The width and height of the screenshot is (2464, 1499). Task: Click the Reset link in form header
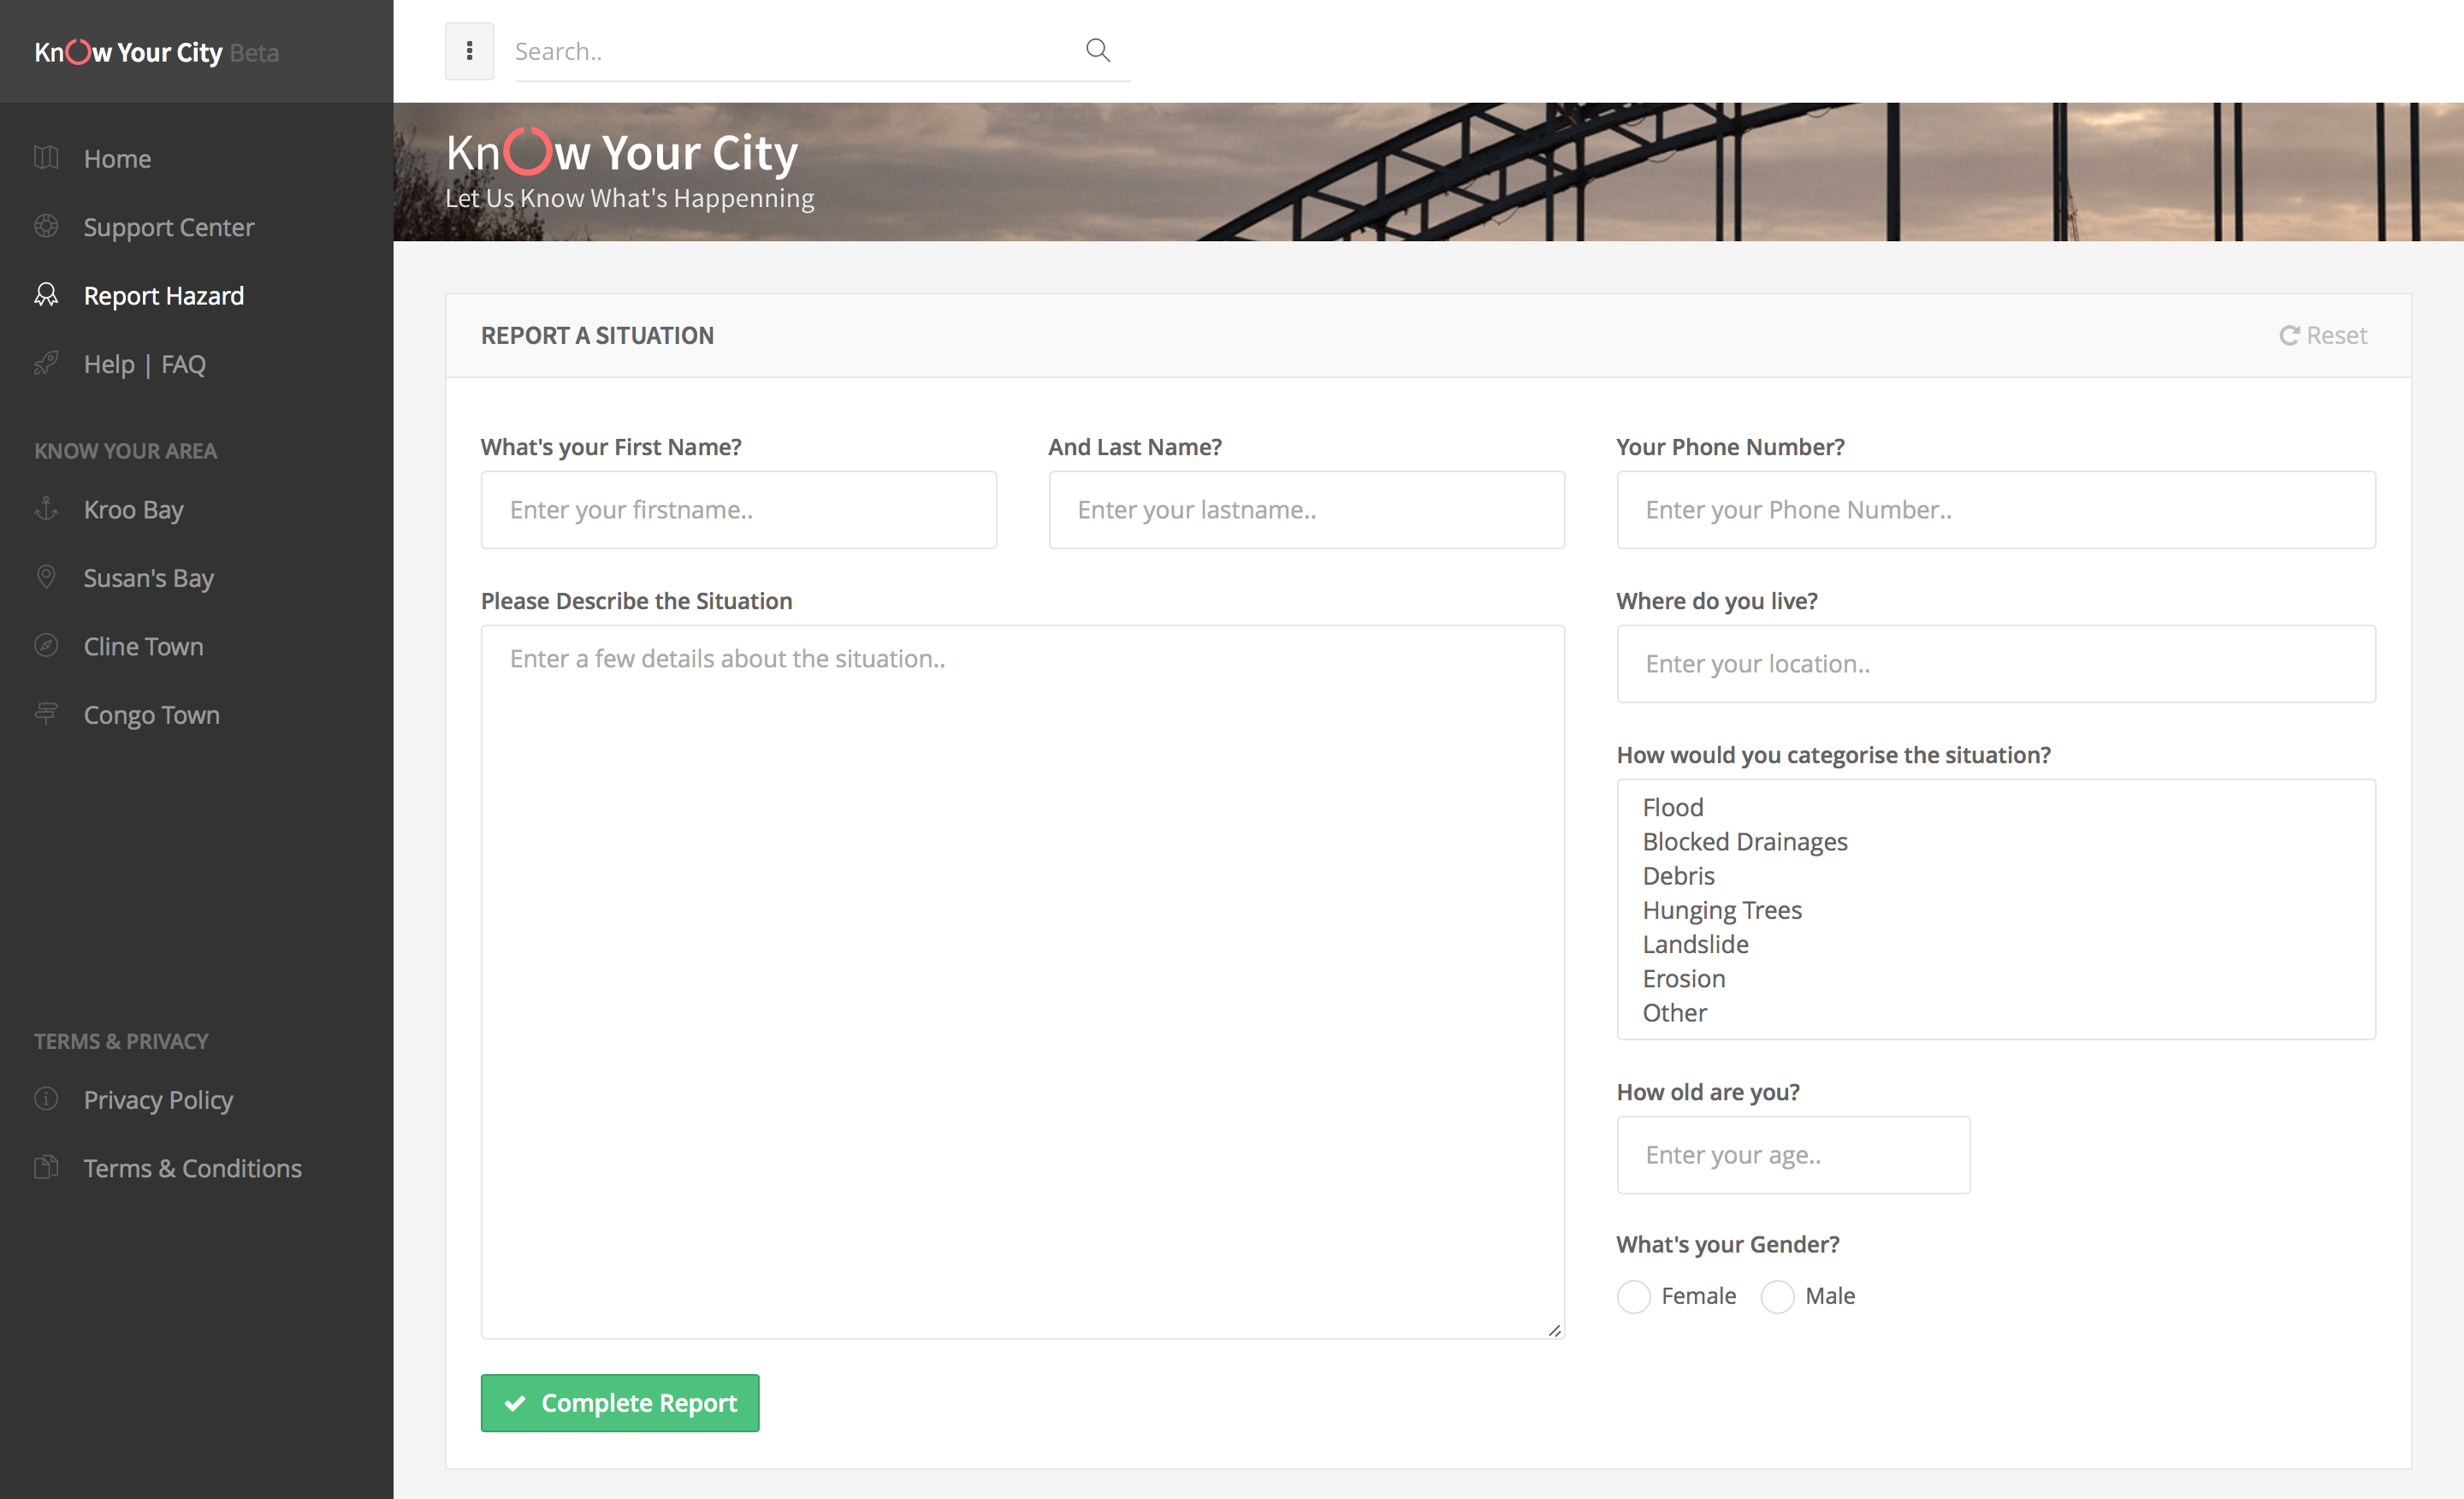(x=2322, y=335)
